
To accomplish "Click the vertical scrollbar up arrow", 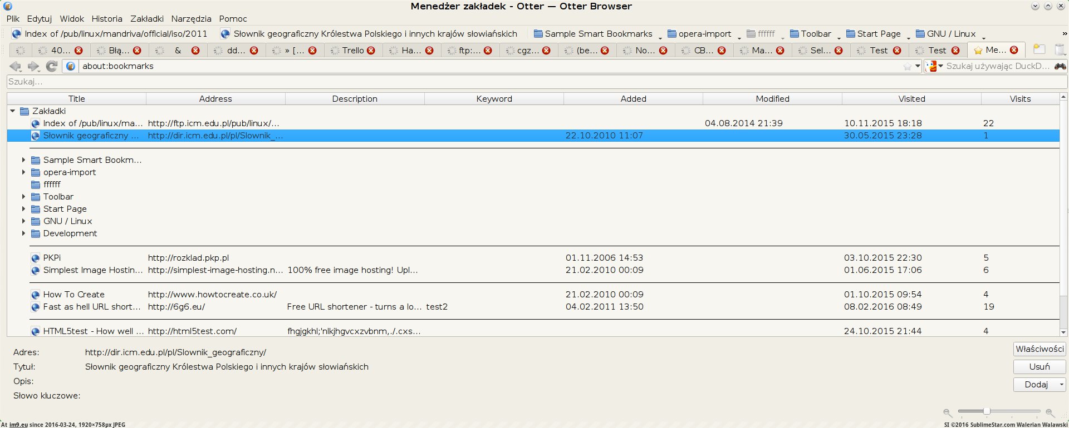I will click(x=1063, y=97).
